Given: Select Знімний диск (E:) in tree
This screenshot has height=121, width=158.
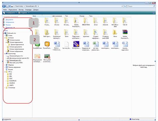Looking at the screenshot, I should [x=15, y=60].
